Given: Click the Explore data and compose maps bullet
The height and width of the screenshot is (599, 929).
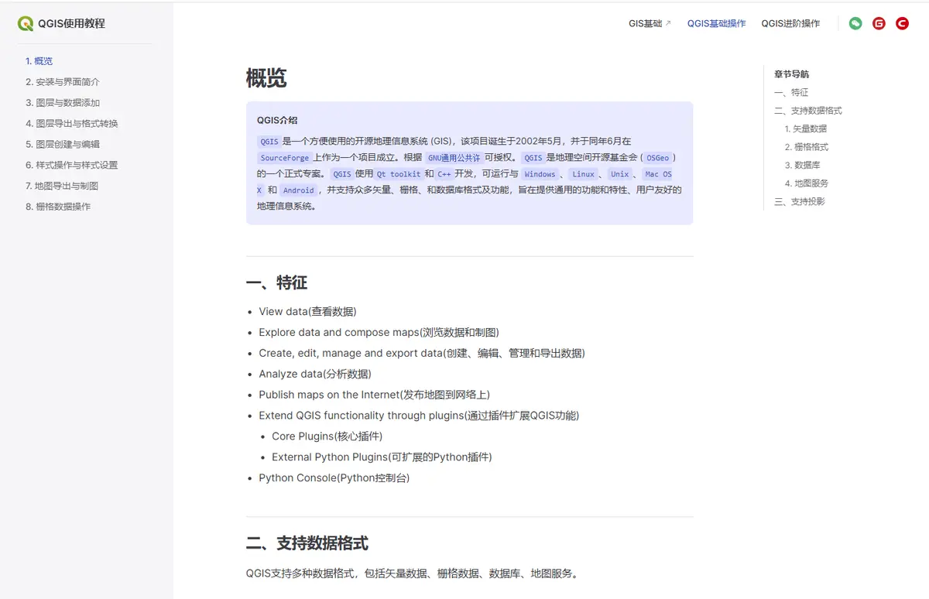Looking at the screenshot, I should click(x=379, y=332).
